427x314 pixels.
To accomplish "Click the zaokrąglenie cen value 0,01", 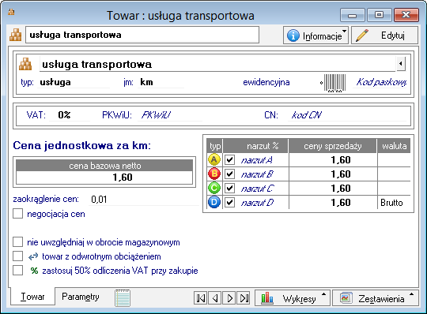I will click(99, 200).
